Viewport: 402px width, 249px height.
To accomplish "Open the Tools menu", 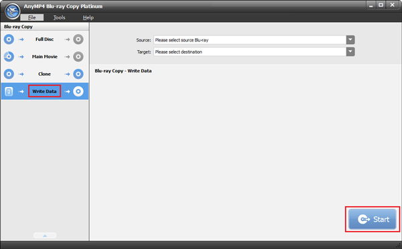I will (x=59, y=17).
